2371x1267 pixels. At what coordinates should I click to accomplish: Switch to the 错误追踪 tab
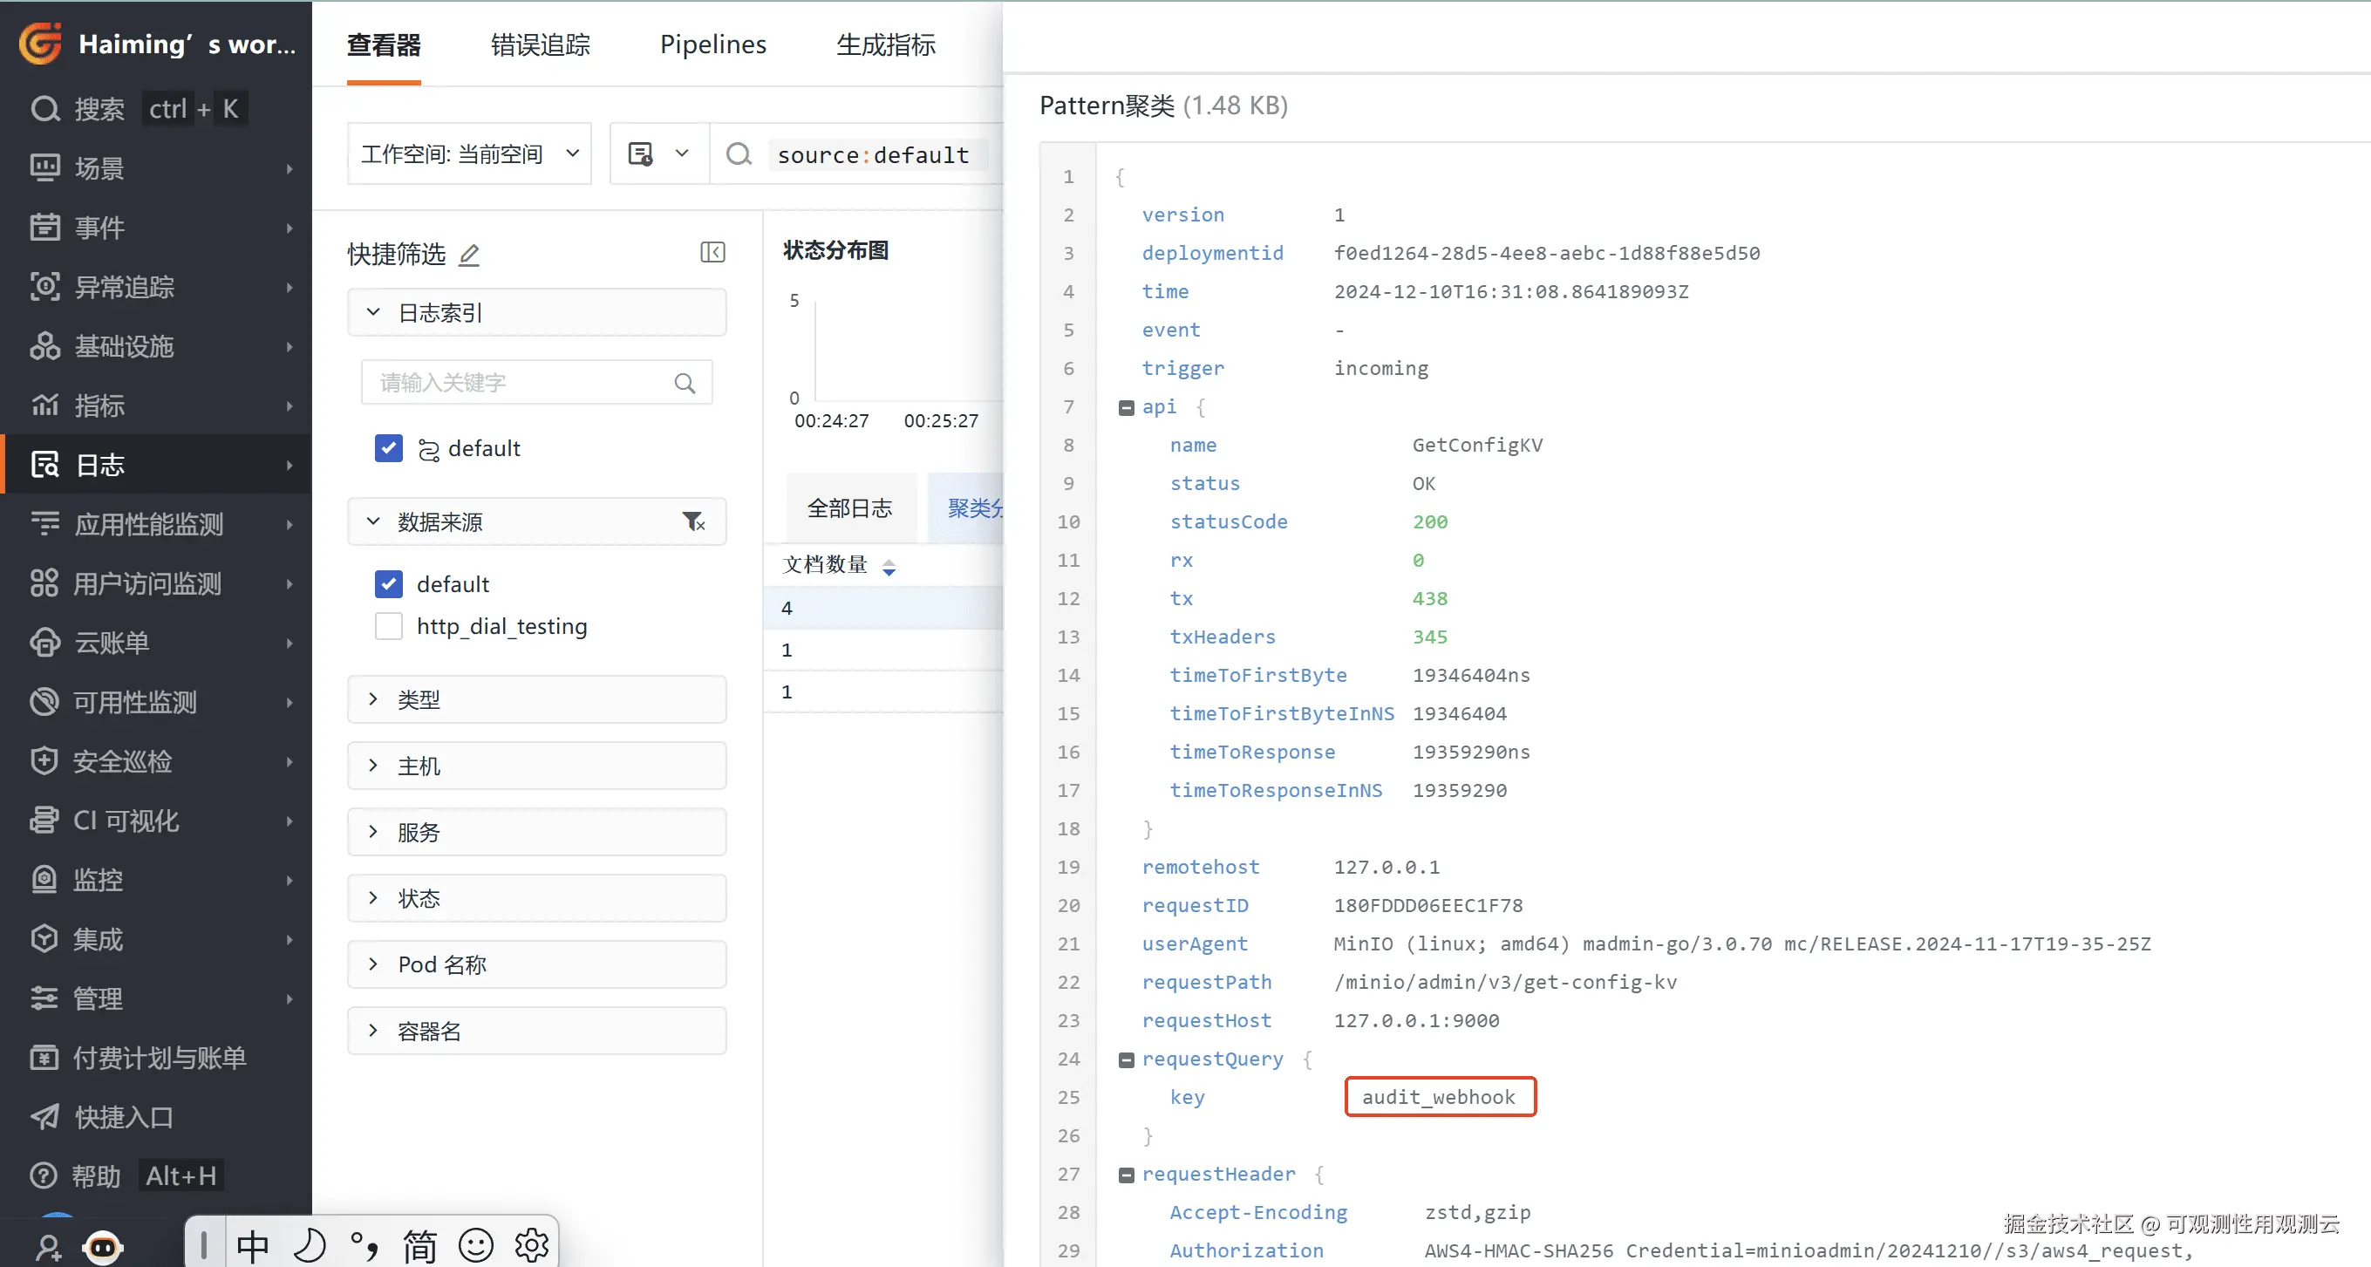[541, 44]
